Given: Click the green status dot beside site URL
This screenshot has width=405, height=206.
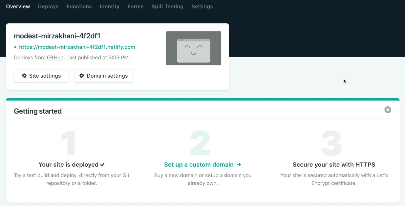Looking at the screenshot, I should point(15,47).
